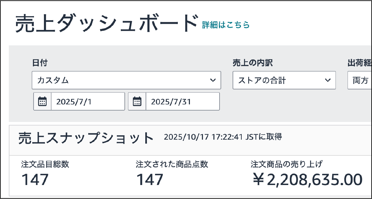Screen dimensions: 372x199
Task: Select the ¥2,208,635.00 sales amount
Action: coord(308,179)
